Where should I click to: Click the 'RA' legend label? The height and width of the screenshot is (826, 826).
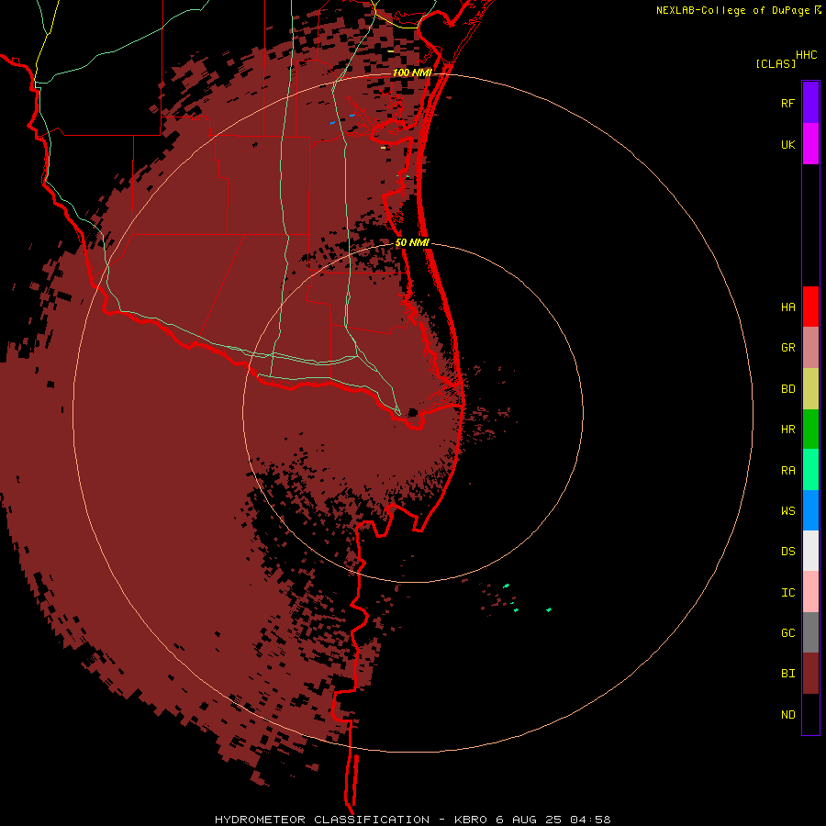coord(787,471)
